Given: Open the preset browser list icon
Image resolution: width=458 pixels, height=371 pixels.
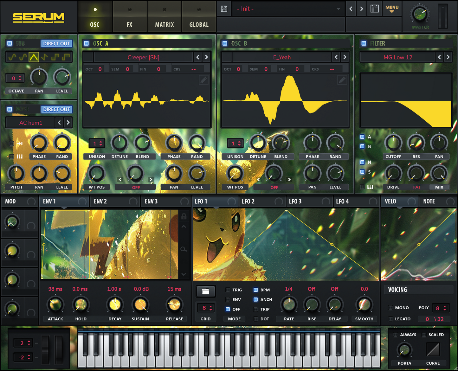Looking at the screenshot, I should click(x=375, y=9).
